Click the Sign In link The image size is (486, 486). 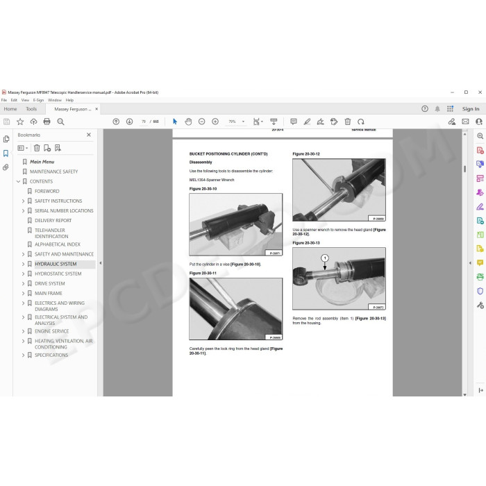pos(471,109)
